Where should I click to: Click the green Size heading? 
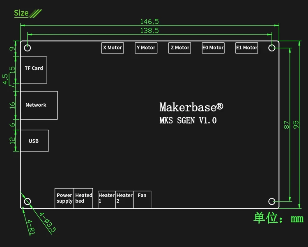coord(21,13)
